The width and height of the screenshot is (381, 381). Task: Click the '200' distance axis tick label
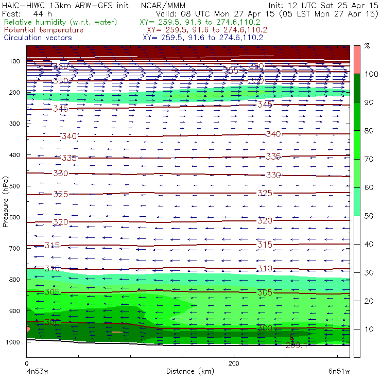[234, 363]
